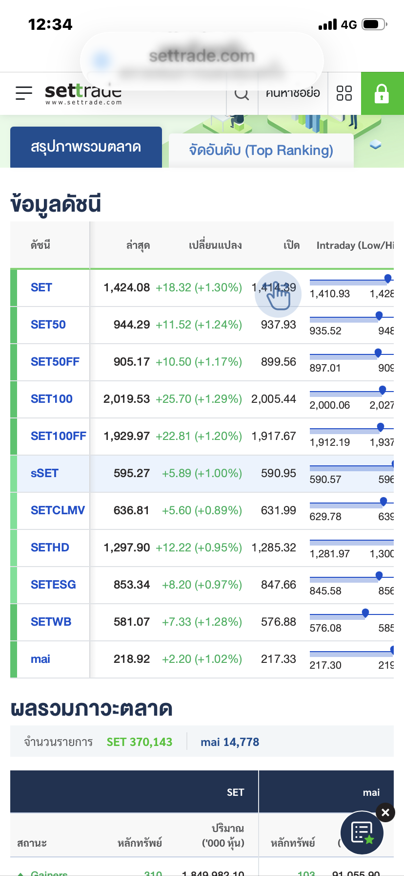The width and height of the screenshot is (404, 876).
Task: Open the four-square apps grid icon
Action: point(344,93)
